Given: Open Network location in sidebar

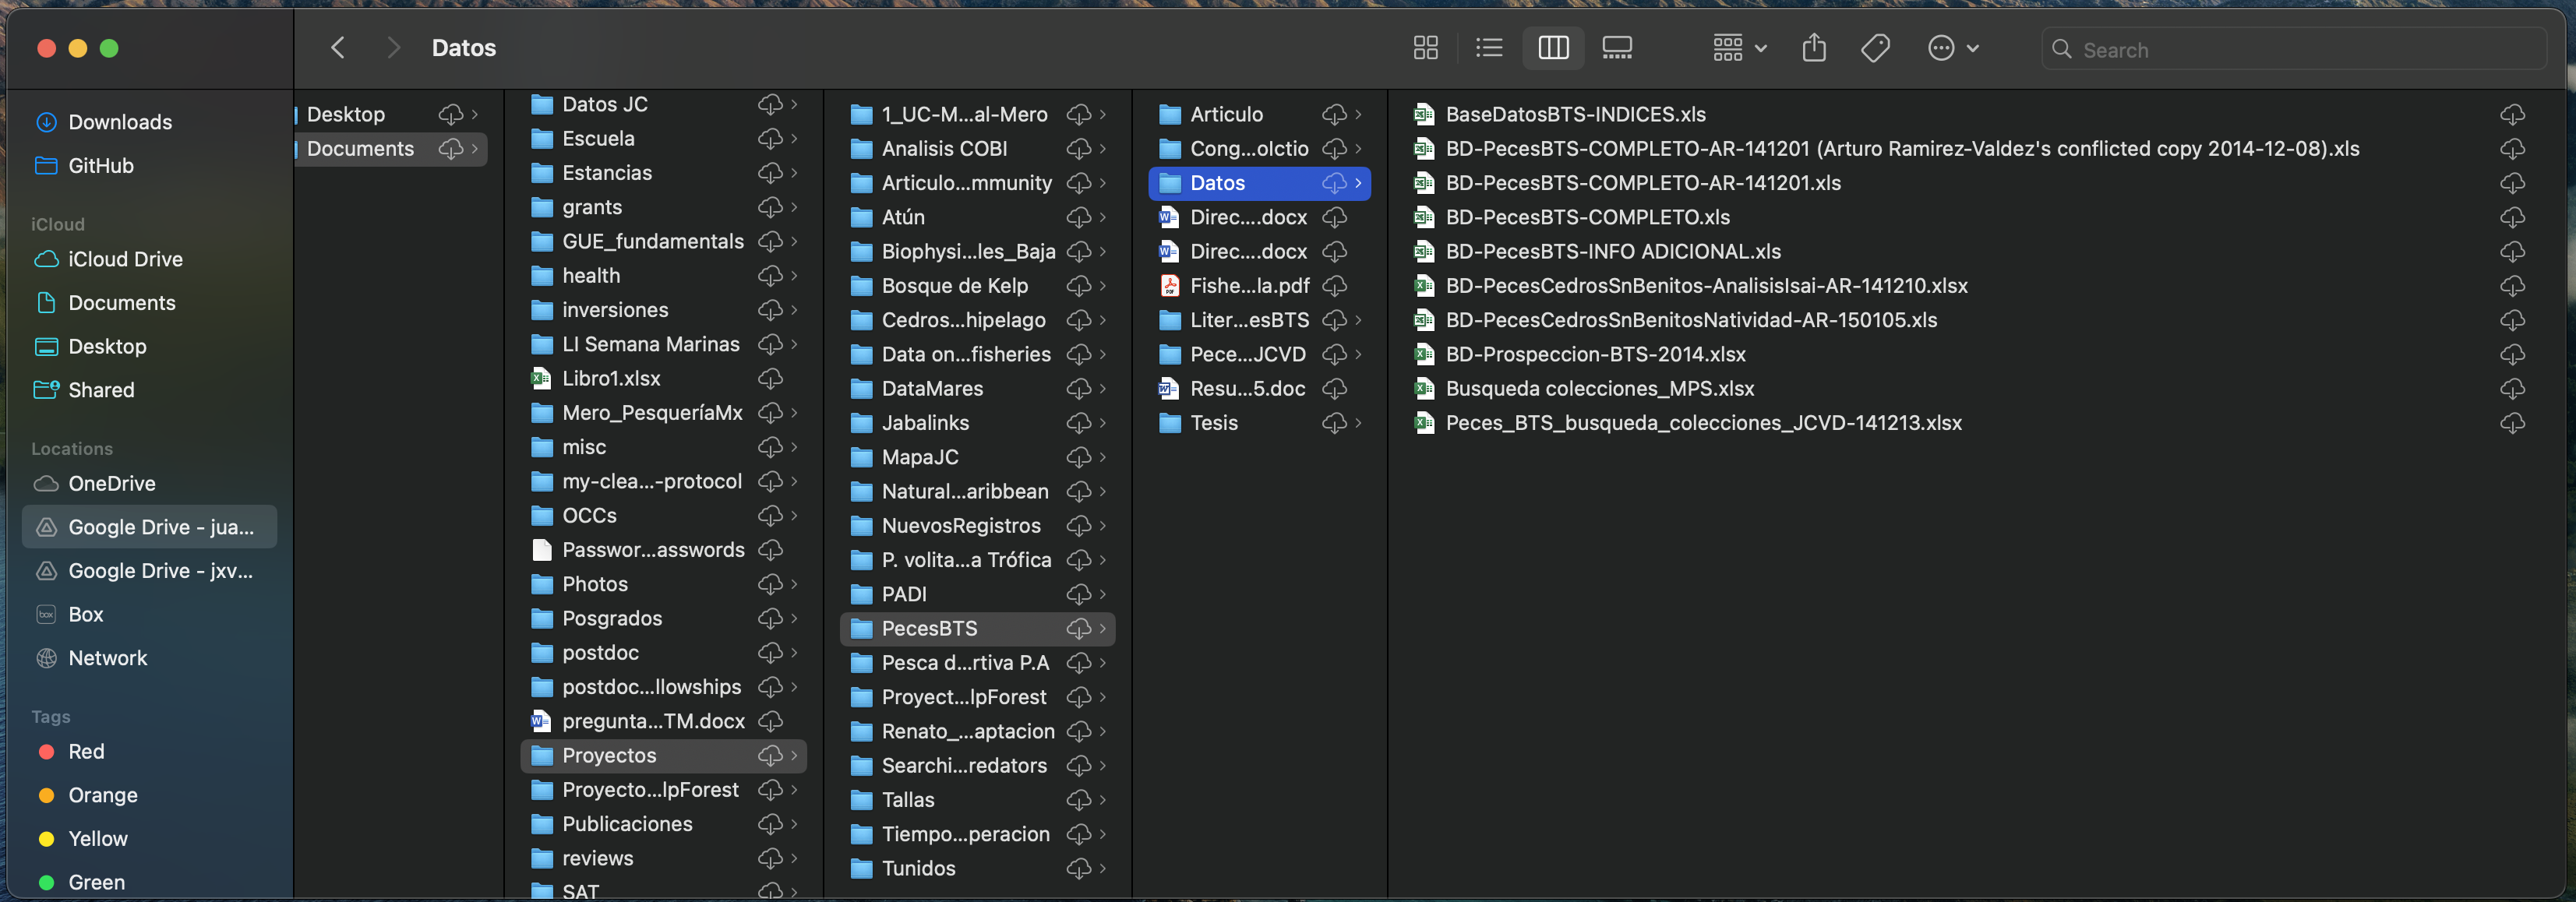Looking at the screenshot, I should (107, 658).
